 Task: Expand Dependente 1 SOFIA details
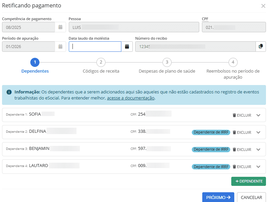pyautogui.click(x=259, y=115)
